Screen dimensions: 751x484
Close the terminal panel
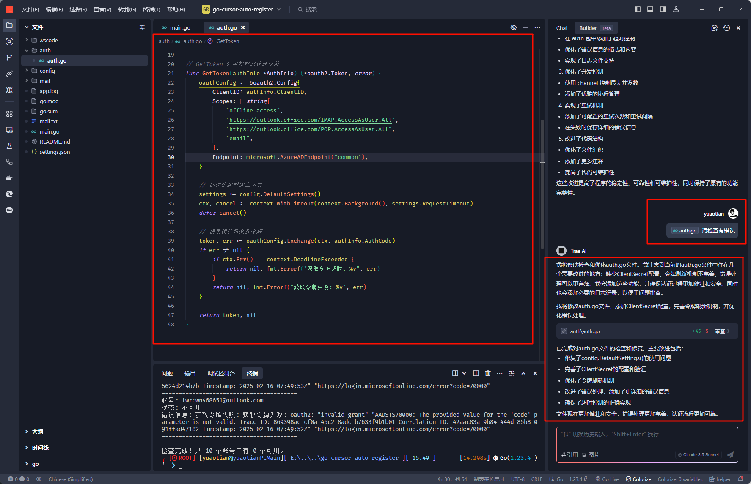(535, 373)
